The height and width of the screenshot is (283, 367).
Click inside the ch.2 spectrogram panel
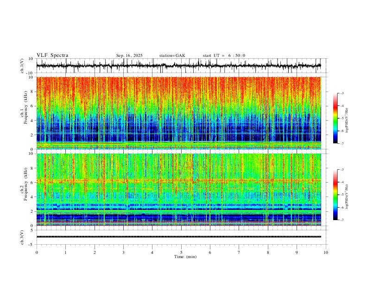[178, 190]
